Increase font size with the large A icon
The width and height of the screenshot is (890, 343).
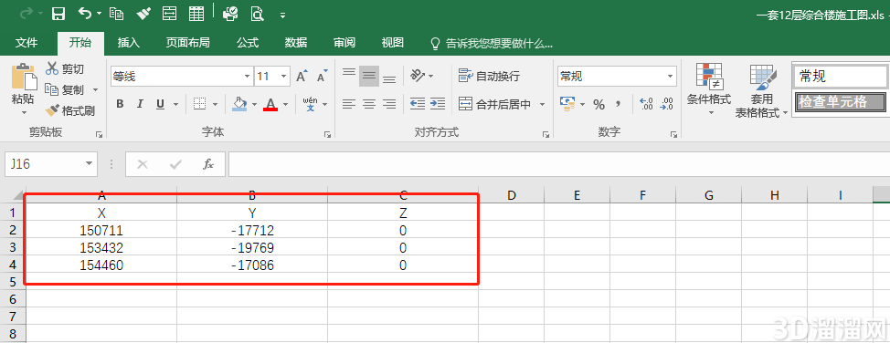302,76
